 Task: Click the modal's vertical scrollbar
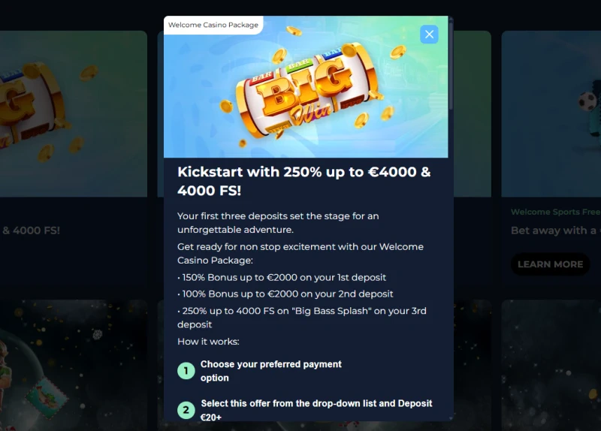click(451, 68)
